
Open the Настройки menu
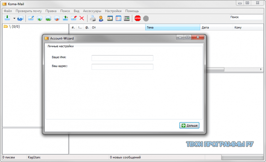click(113, 11)
